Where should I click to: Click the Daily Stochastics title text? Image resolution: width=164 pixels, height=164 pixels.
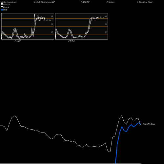click(x=9, y=2)
